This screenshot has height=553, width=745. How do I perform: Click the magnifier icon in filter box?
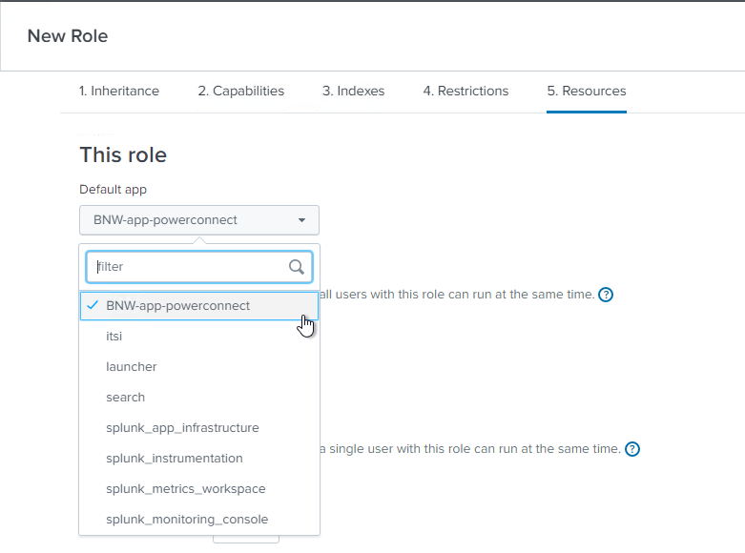tap(297, 267)
